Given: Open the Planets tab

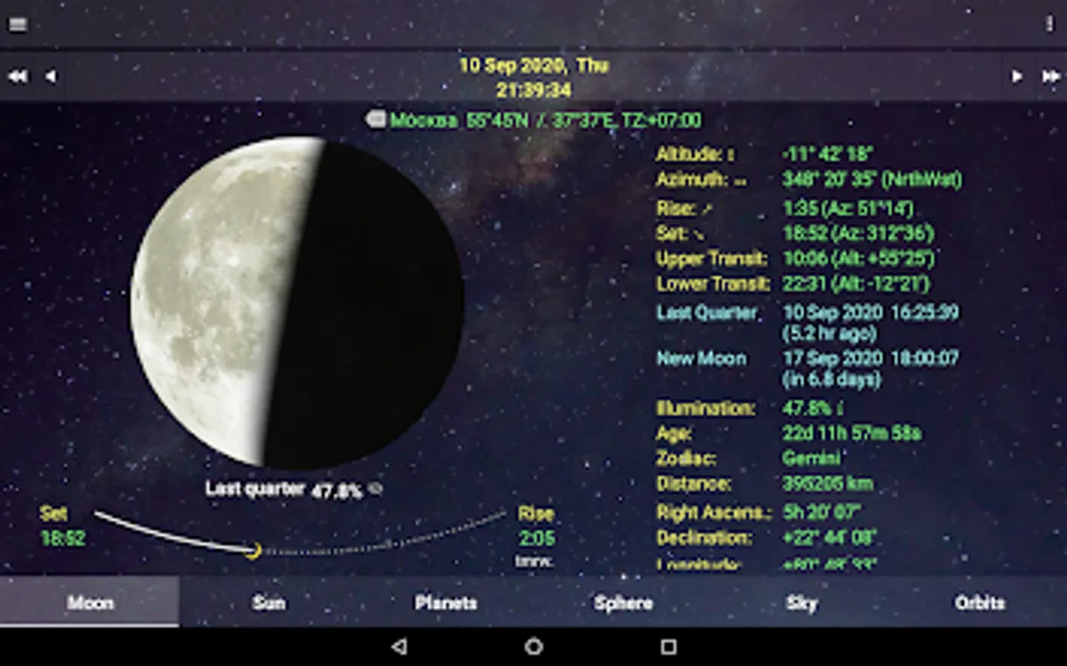Looking at the screenshot, I should pyautogui.click(x=445, y=603).
